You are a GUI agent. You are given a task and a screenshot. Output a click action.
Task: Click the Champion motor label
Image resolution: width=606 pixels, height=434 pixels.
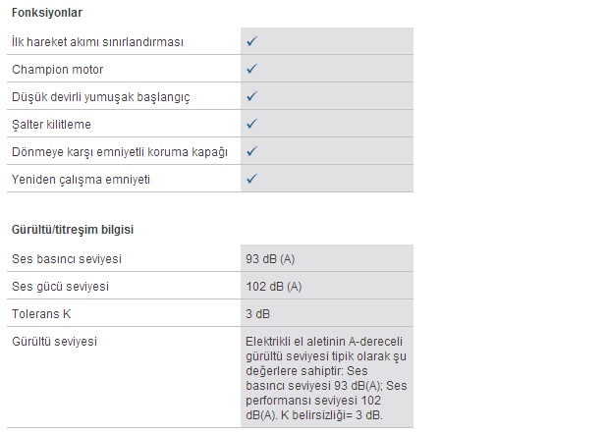58,70
